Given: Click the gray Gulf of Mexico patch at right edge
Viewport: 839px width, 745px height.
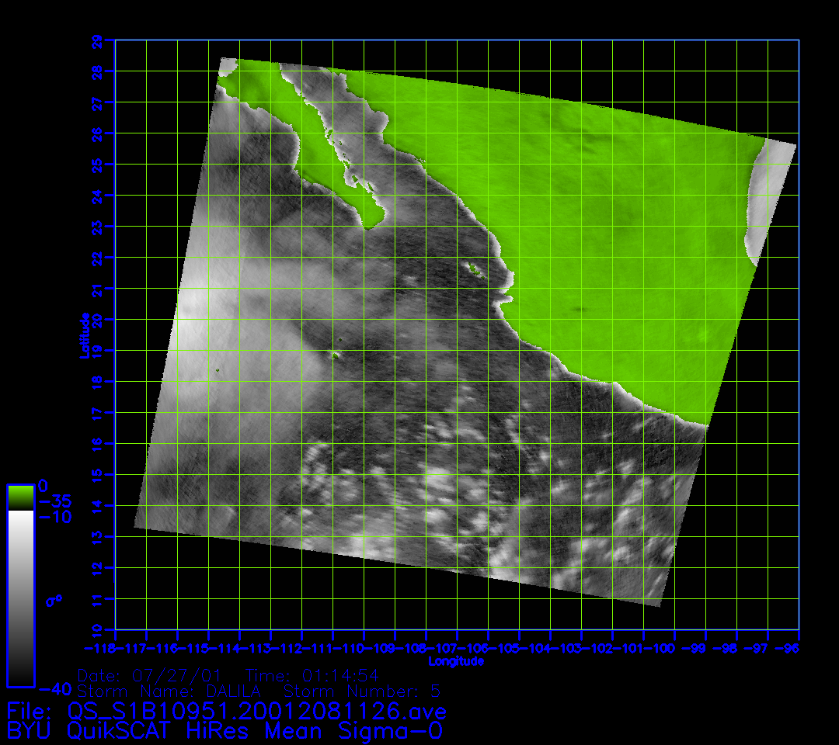Looking at the screenshot, I should tap(765, 202).
